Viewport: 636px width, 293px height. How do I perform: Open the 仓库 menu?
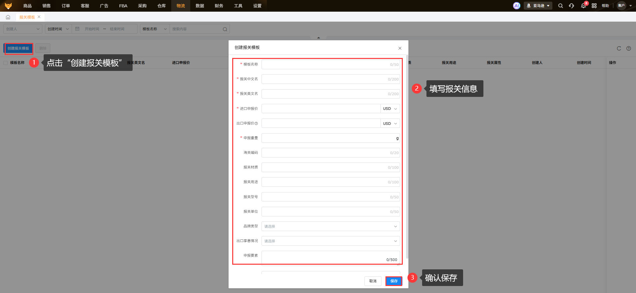[x=162, y=6]
